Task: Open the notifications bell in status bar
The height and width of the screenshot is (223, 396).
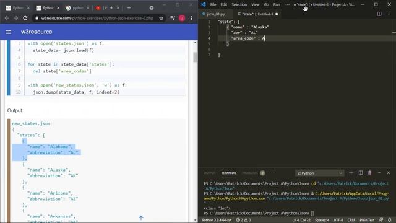Action: 390,220
